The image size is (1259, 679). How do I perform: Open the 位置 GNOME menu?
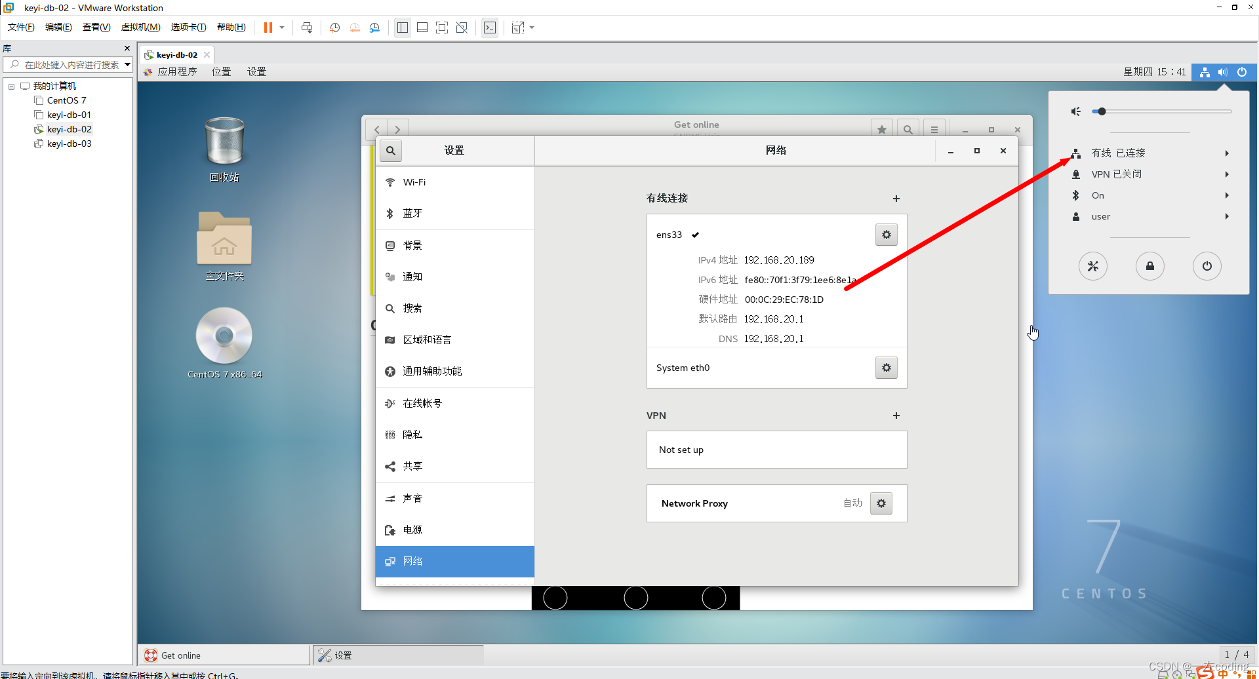tap(221, 71)
